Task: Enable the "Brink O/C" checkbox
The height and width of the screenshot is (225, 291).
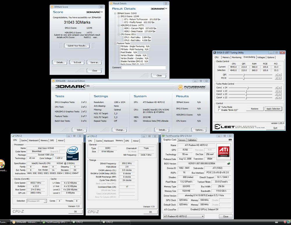Action: click(219, 110)
